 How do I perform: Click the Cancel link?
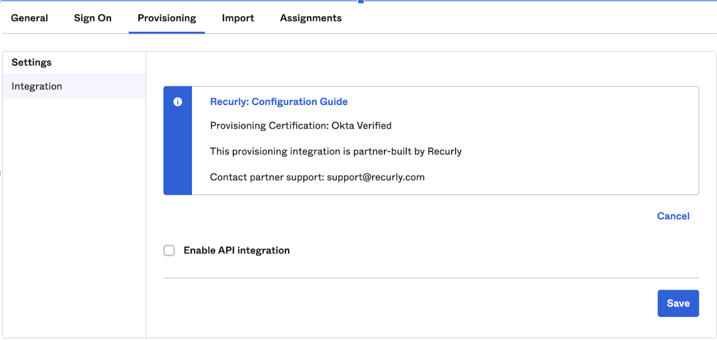673,216
